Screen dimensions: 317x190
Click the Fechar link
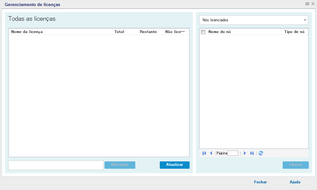(260, 182)
